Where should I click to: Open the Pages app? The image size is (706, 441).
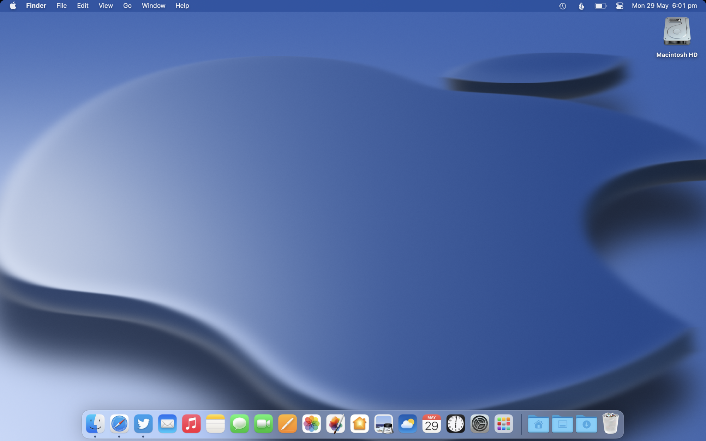pos(287,424)
